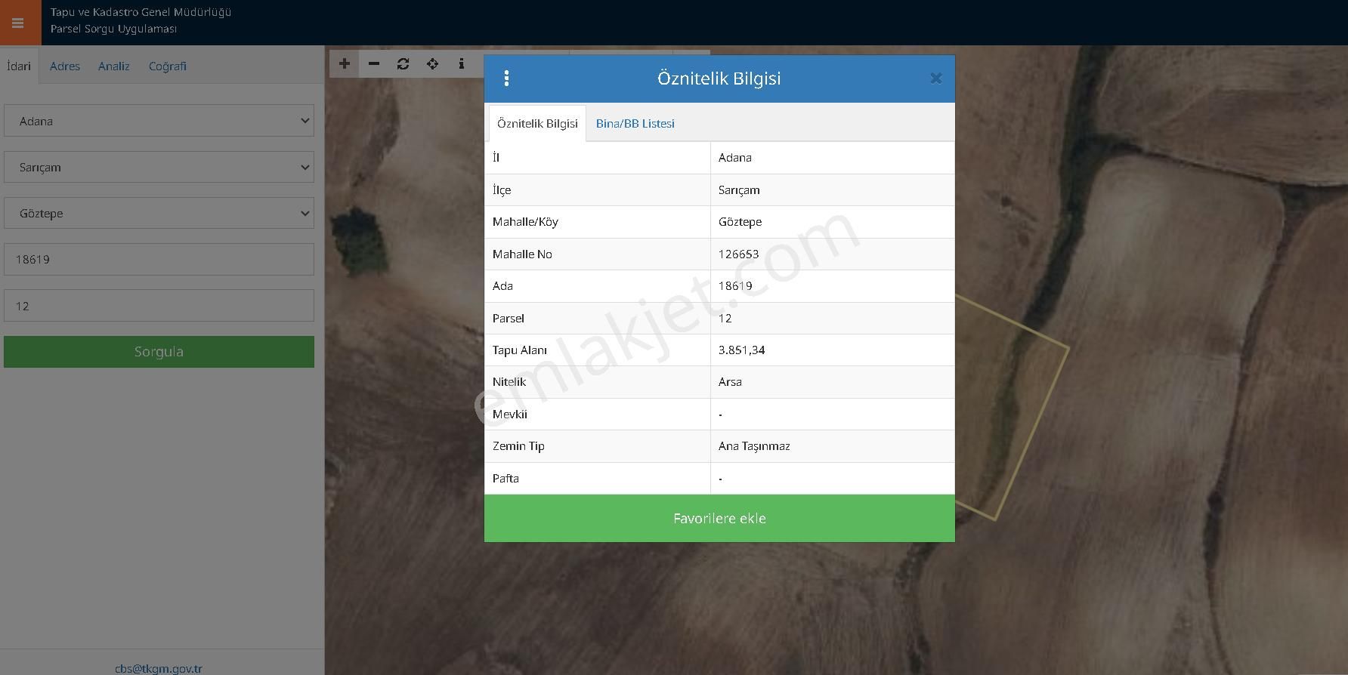Activate the info (i) map tool
This screenshot has height=675, width=1348.
point(462,64)
